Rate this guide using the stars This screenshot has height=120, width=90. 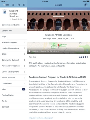click(83, 57)
